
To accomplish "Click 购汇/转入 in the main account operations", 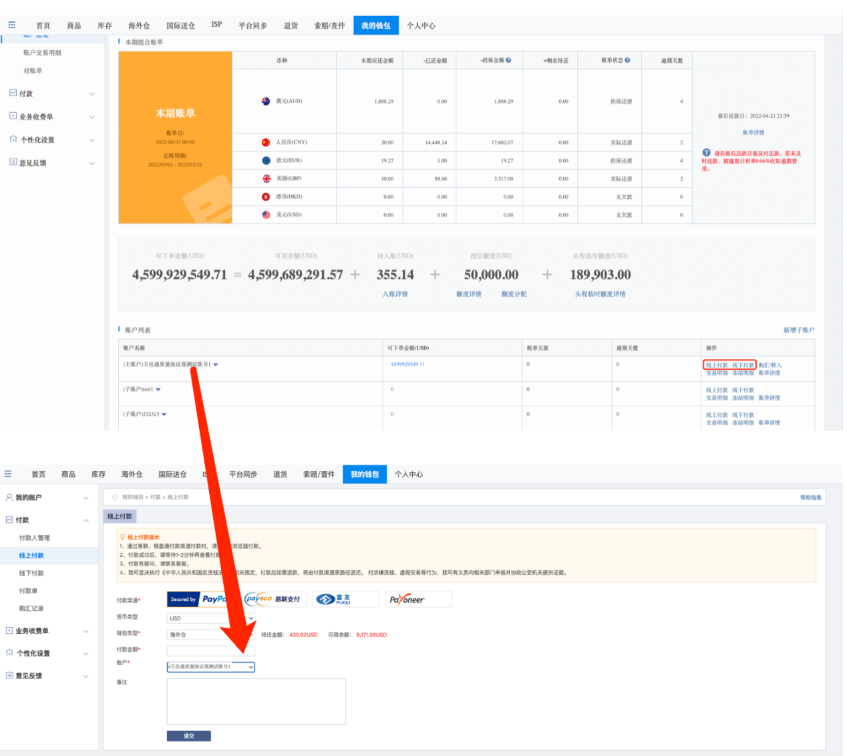I will tap(770, 365).
